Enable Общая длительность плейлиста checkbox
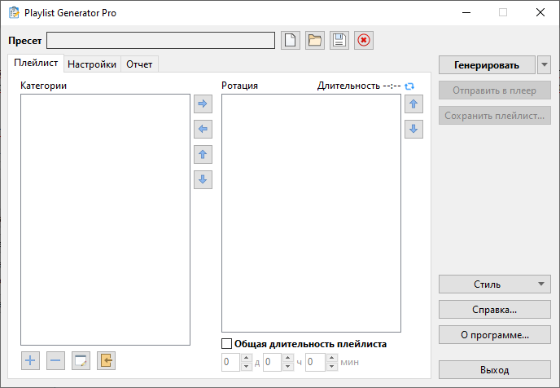The width and height of the screenshot is (560, 388). tap(226, 344)
